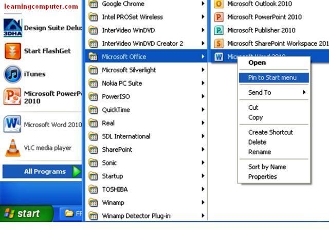Open iTunes from the Start menu
Viewport: 329px width, 243px height.
pyautogui.click(x=12, y=74)
